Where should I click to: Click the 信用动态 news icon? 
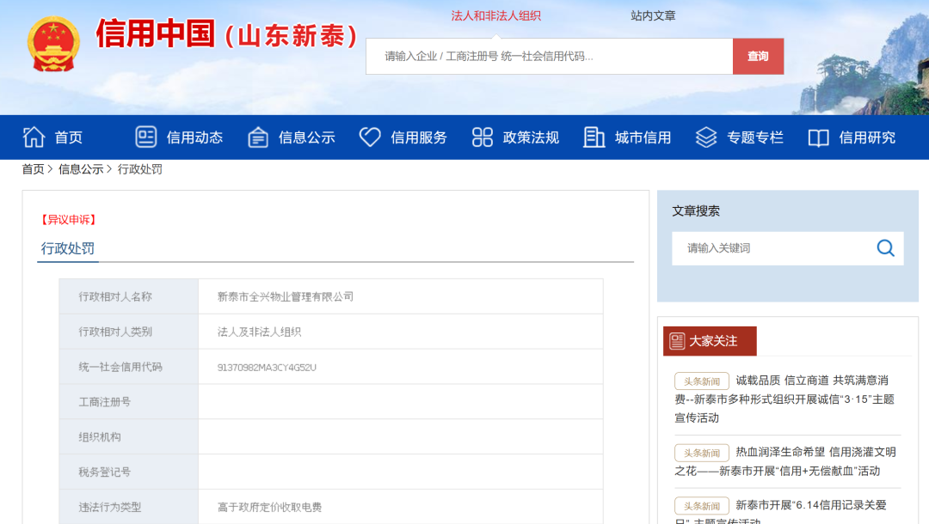pyautogui.click(x=146, y=137)
